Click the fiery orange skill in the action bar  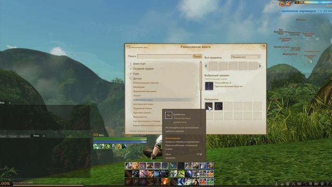(x=165, y=182)
